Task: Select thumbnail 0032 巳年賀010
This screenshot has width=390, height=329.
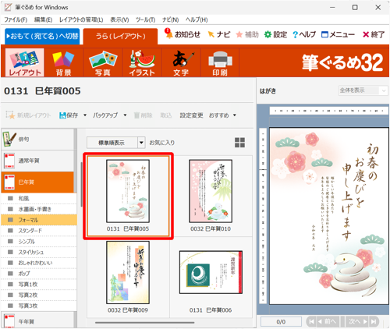Action: 211,196
